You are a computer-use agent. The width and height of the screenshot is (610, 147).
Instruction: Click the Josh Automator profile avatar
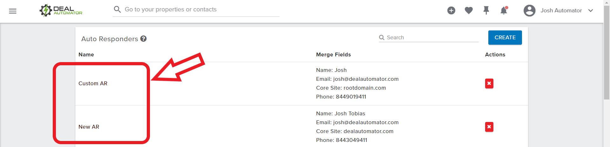click(x=530, y=10)
